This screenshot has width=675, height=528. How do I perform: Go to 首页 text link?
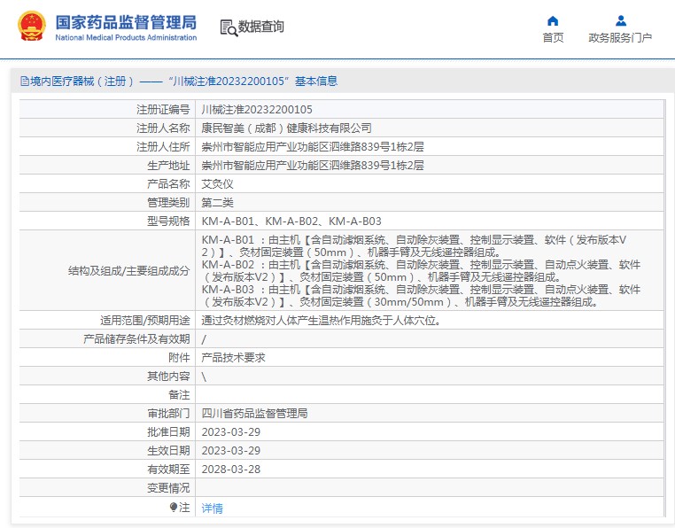[553, 37]
